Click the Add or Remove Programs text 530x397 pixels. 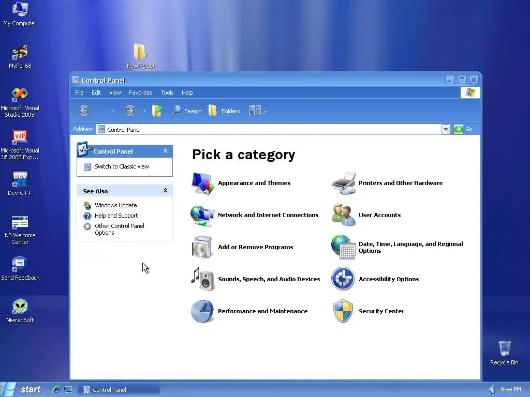(x=256, y=247)
